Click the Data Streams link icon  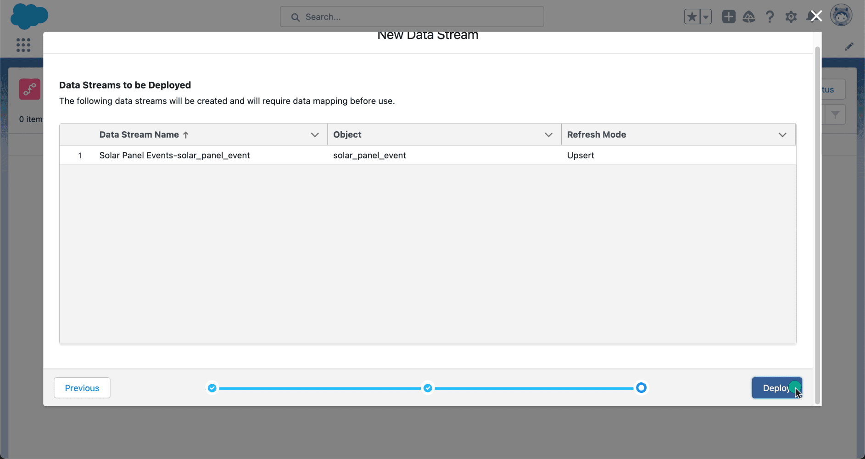[x=30, y=89]
